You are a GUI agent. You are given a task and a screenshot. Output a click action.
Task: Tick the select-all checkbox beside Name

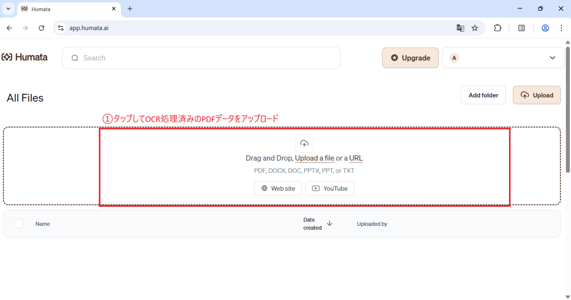click(x=18, y=224)
